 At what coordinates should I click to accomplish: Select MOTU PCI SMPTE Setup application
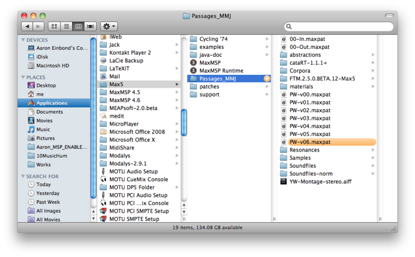click(134, 211)
